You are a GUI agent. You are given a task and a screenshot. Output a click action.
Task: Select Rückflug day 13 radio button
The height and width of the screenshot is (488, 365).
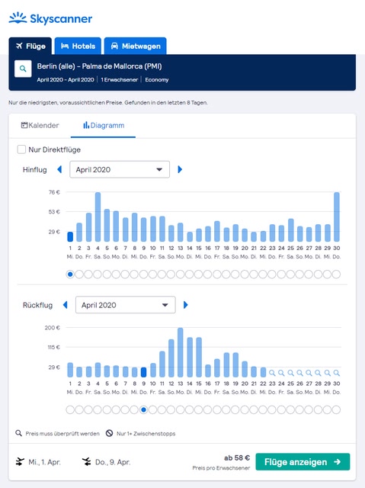181,409
